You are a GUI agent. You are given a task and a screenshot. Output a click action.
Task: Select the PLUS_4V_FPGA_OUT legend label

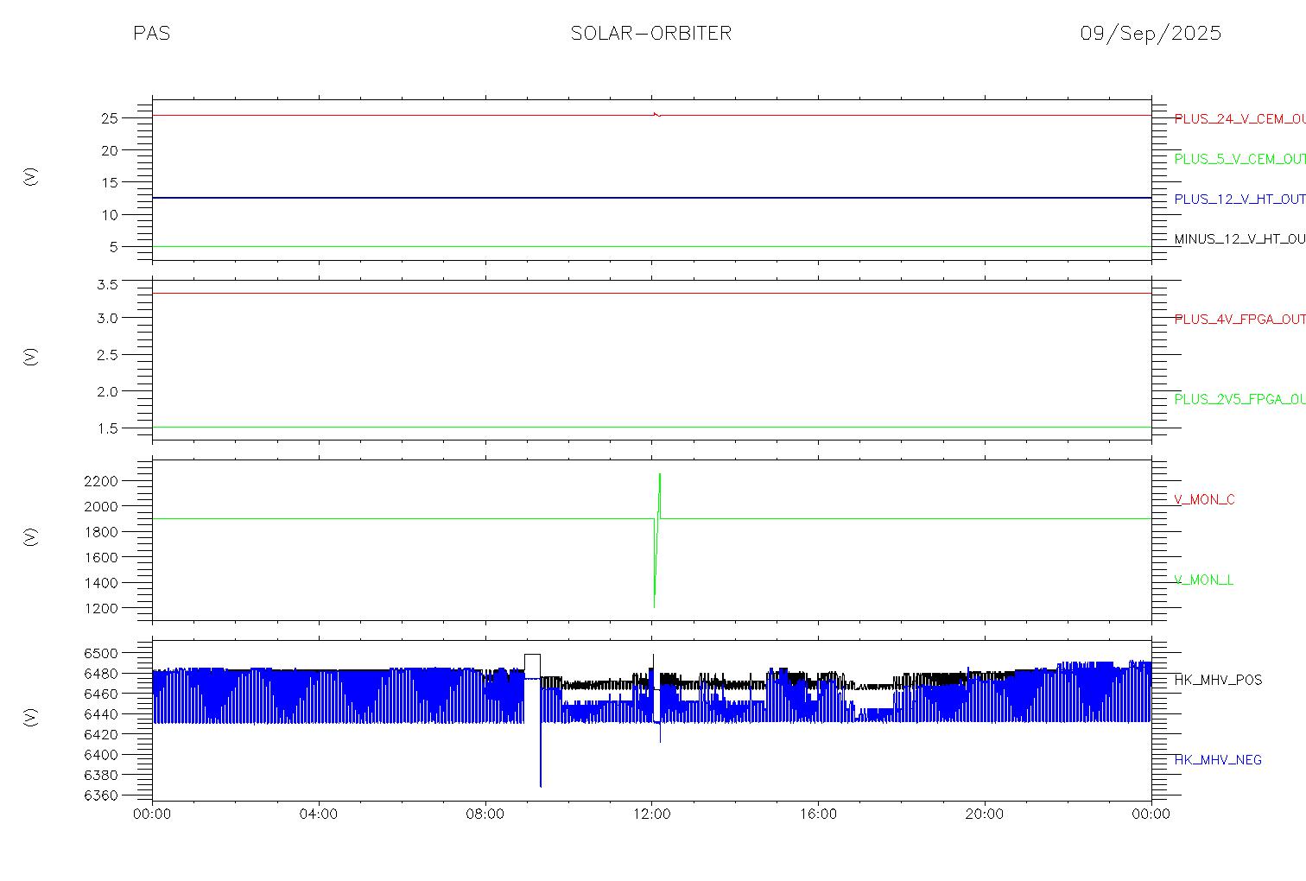point(1239,319)
